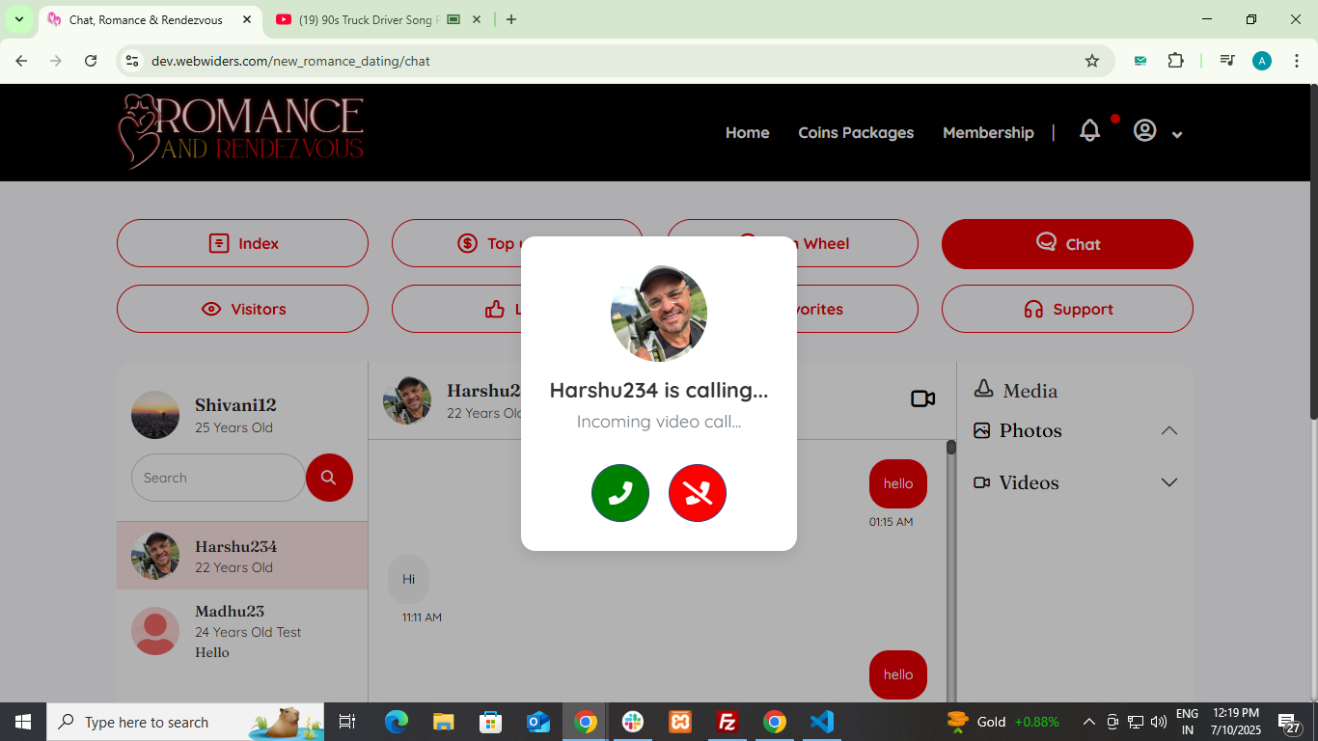This screenshot has width=1318, height=741.
Task: Open Outlook from the taskbar
Action: 538,722
